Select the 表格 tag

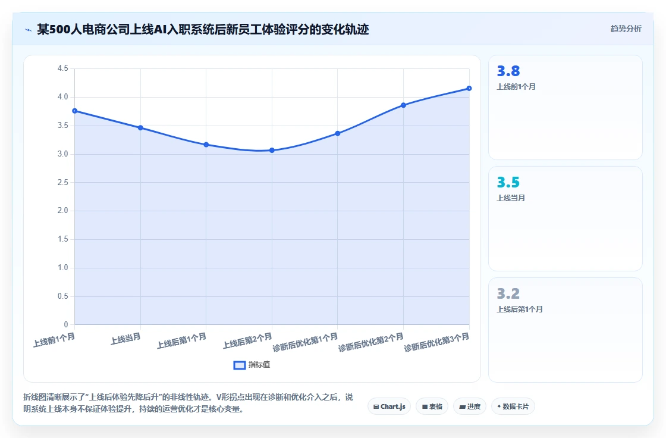coord(432,406)
